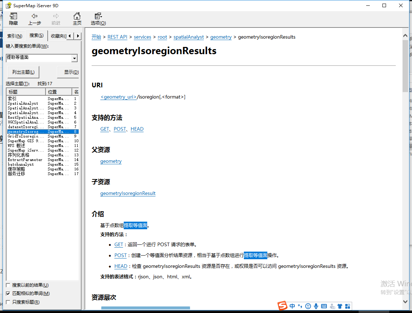Open the toolbox grid icon on IME bar
This screenshot has width=412, height=313.
point(348,306)
